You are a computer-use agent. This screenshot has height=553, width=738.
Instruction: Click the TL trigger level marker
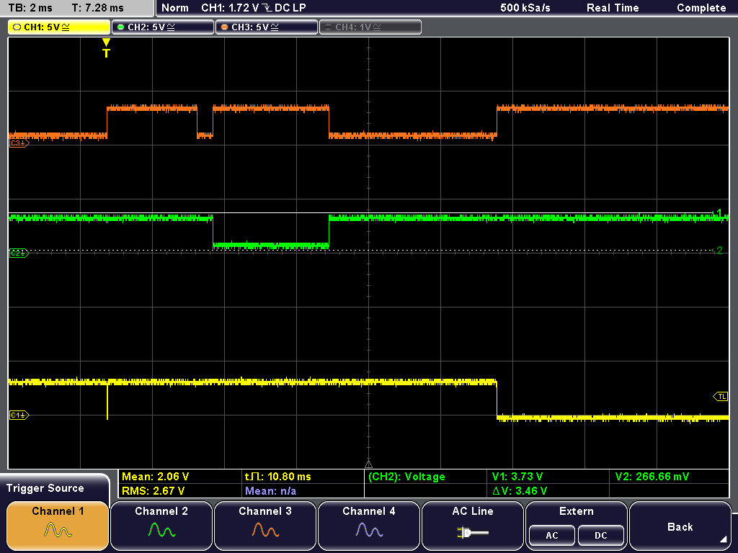click(720, 397)
